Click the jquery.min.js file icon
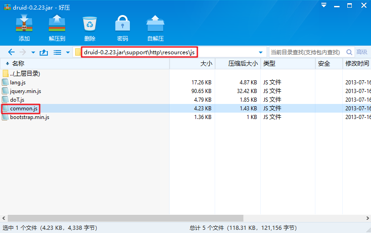Screen dimensions: 371x233 (x=5, y=91)
